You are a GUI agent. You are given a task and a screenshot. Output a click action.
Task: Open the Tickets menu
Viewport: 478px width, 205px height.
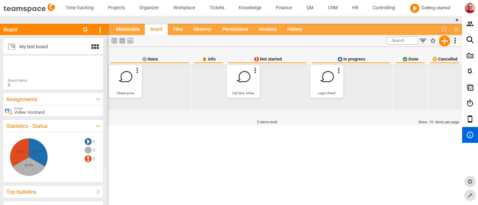[217, 8]
